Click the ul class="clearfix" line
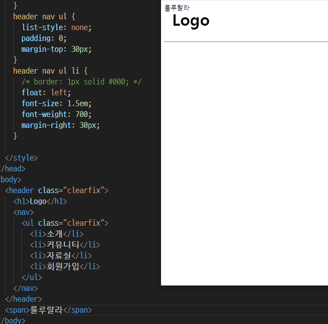Image resolution: width=328 pixels, height=324 pixels. [65, 223]
